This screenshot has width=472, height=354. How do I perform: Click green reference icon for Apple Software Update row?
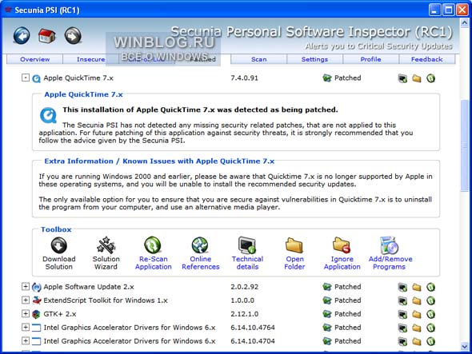coord(430,287)
